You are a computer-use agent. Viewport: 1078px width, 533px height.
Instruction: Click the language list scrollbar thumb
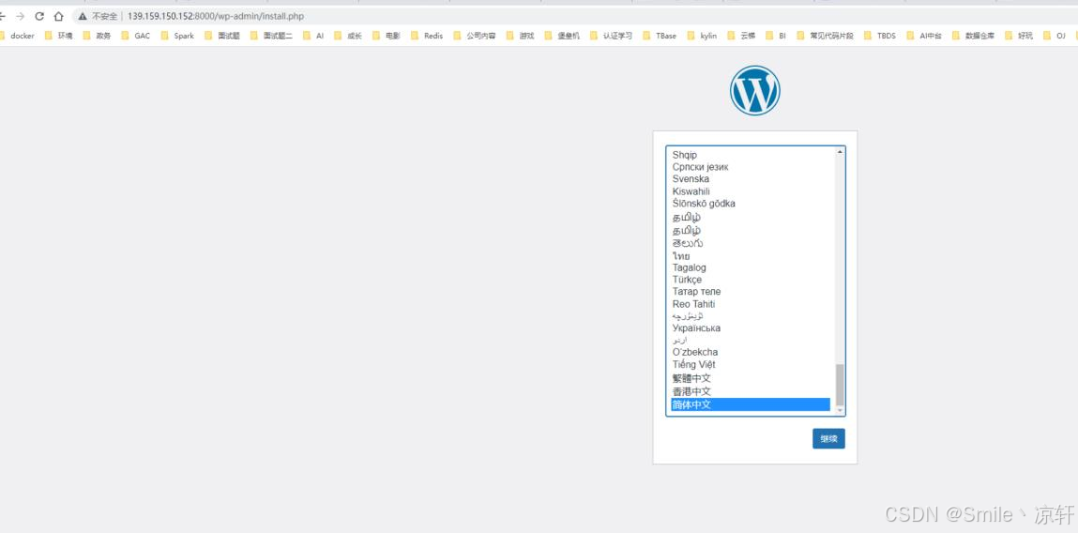[840, 385]
